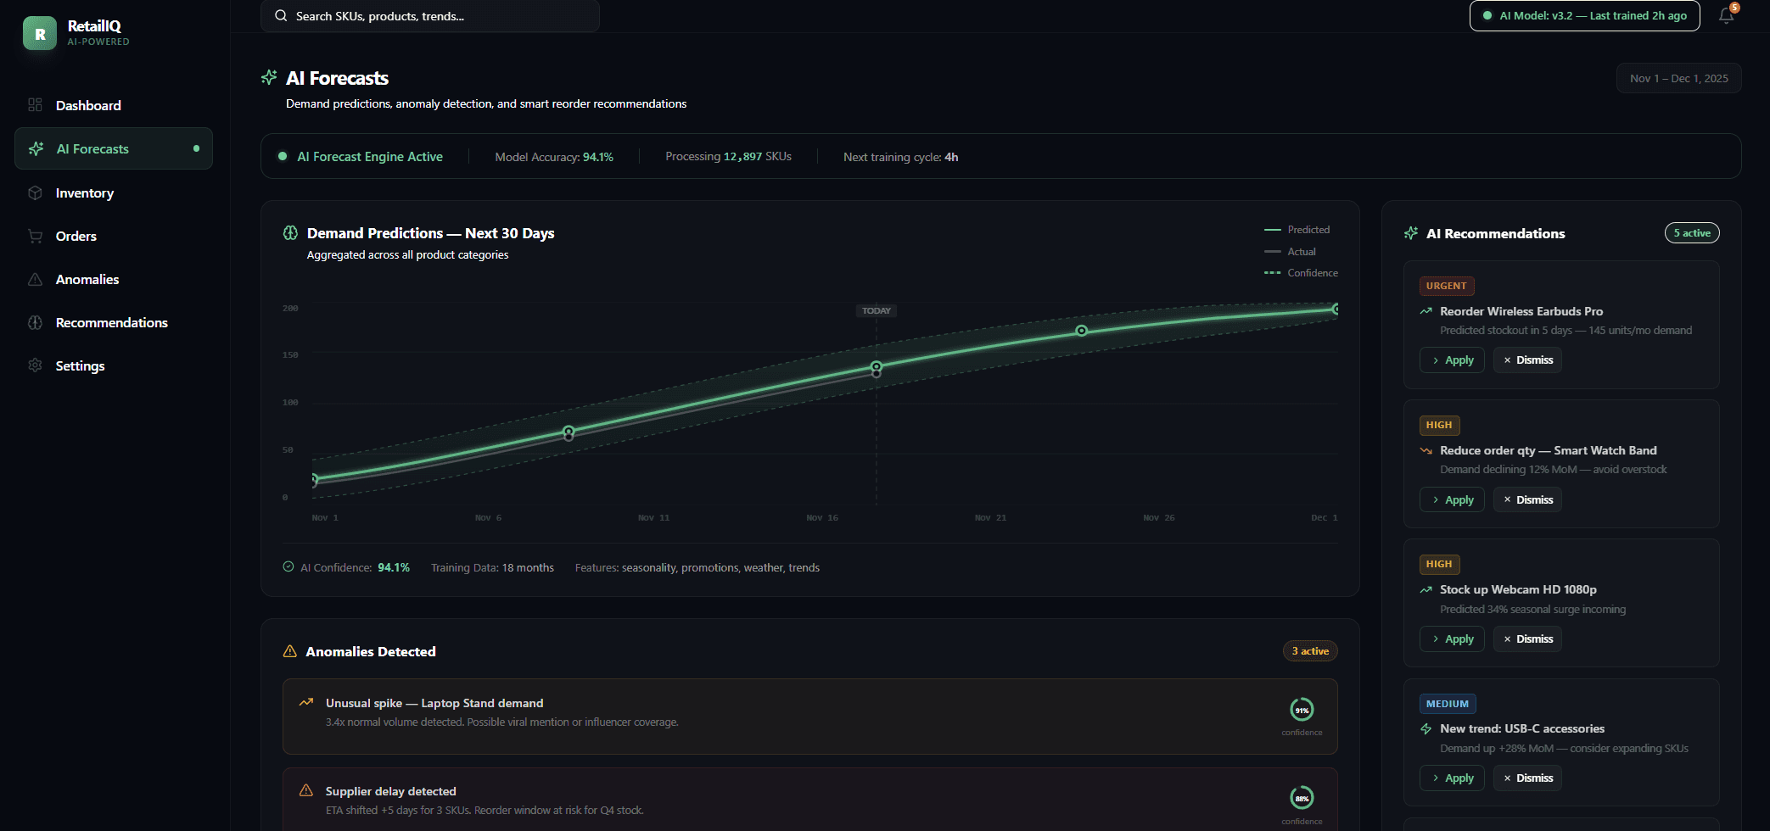The image size is (1770, 831).
Task: Click trend-up icon beside Stock up Webcam
Action: pyautogui.click(x=1426, y=589)
